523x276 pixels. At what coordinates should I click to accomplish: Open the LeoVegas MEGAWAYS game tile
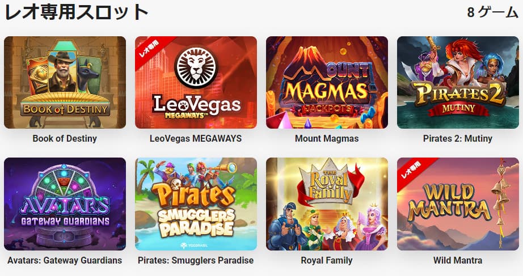pos(196,82)
